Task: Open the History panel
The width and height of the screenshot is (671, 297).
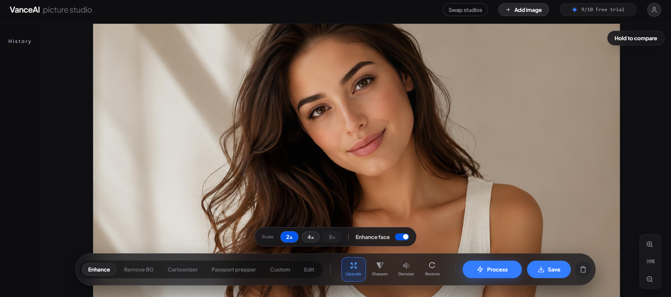Action: pos(20,41)
